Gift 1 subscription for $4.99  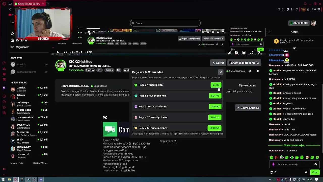[x=216, y=85]
